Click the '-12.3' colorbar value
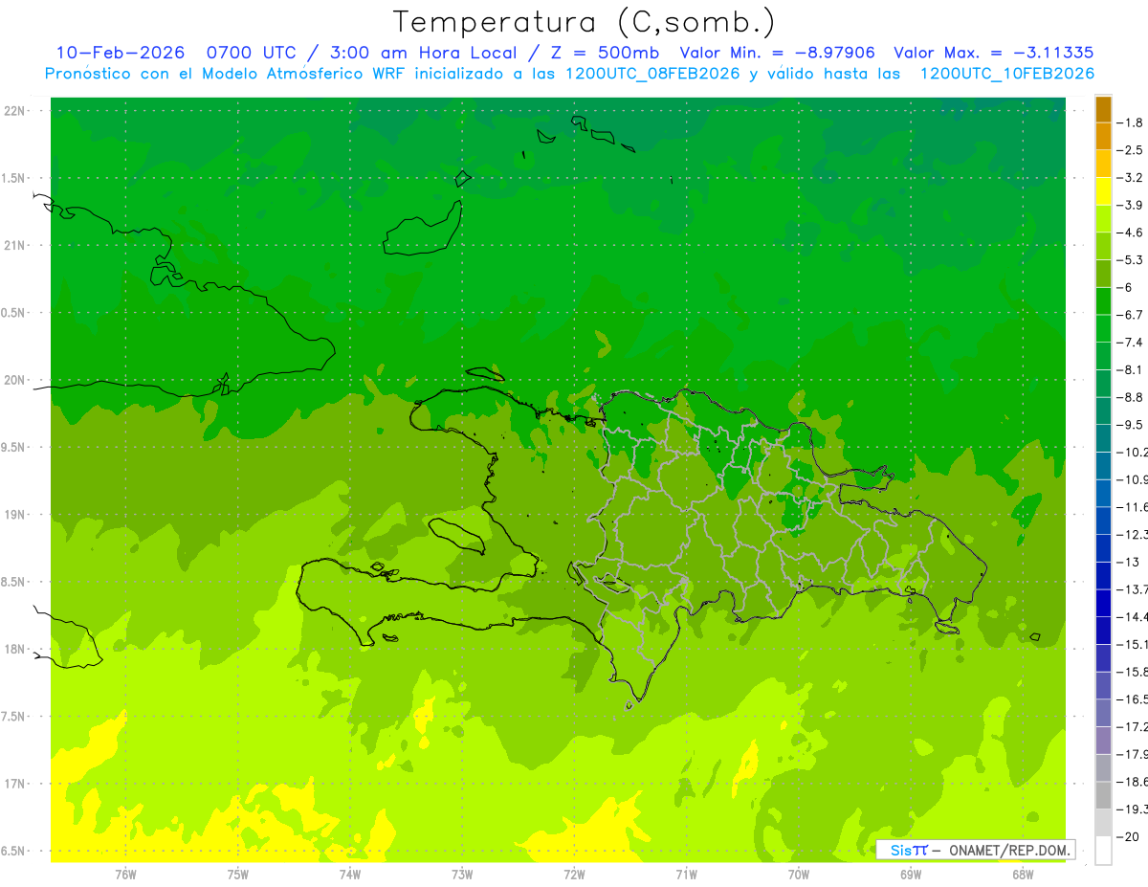Screen dimensions: 1148x887 1133,534
